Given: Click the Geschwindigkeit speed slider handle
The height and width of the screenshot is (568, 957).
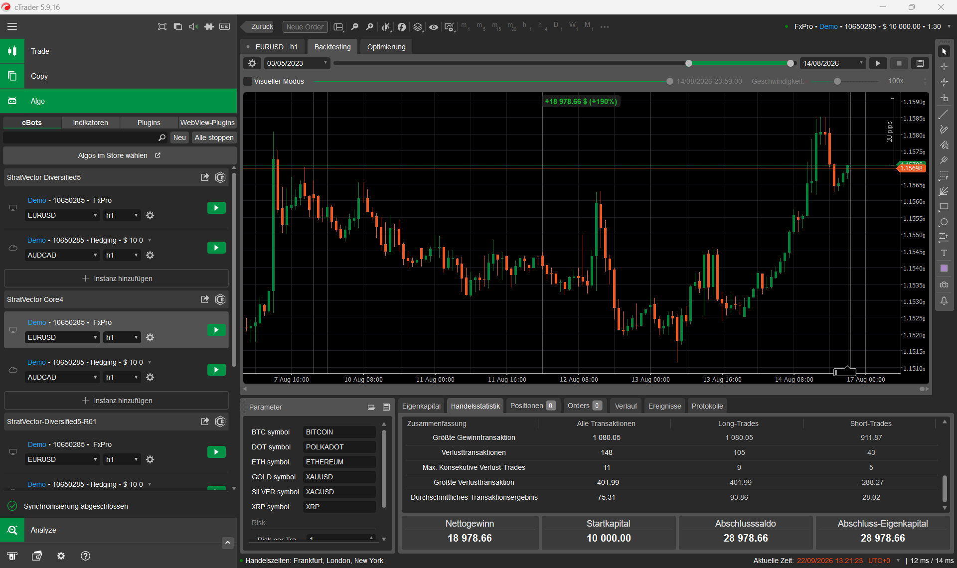Looking at the screenshot, I should (837, 81).
